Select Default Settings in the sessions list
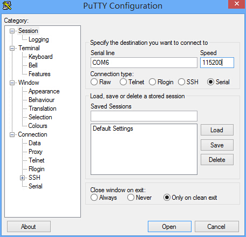Image resolution: width=246 pixels, height=237 pixels. pyautogui.click(x=113, y=128)
